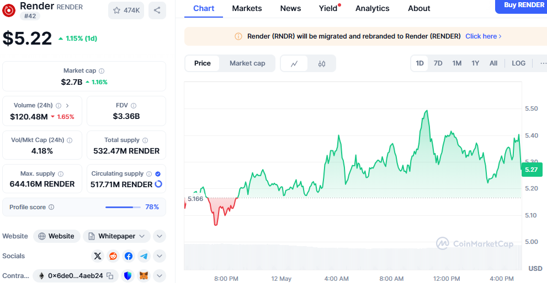This screenshot has height=283, width=547.
Task: Click the 5.166 opening price label
Action: (195, 199)
